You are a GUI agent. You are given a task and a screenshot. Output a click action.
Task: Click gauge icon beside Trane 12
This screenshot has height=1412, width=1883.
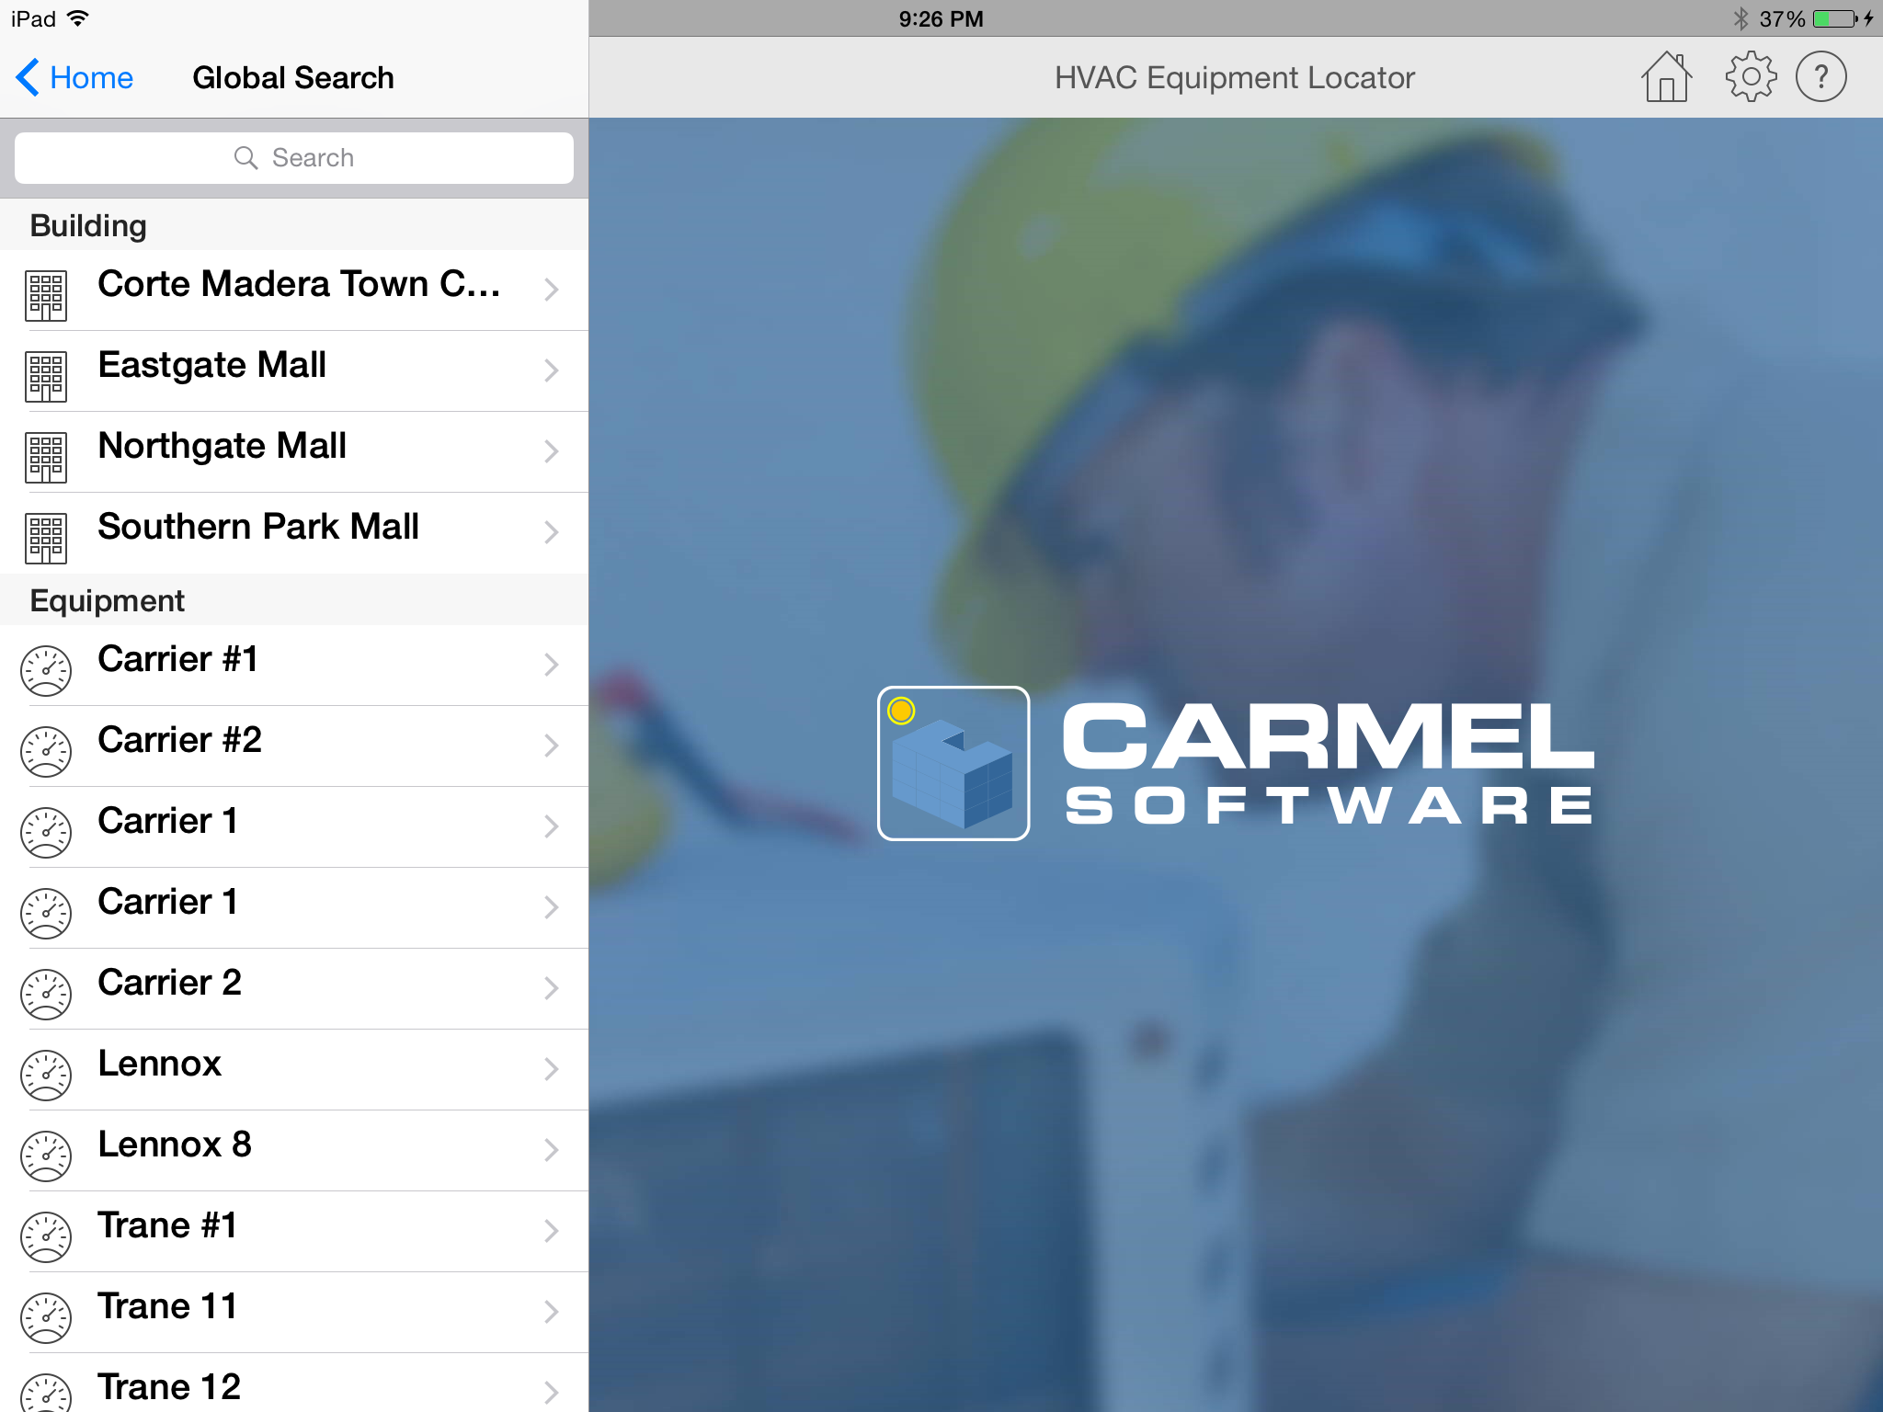pyautogui.click(x=46, y=1393)
